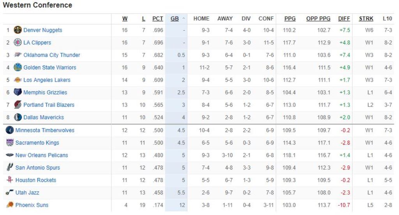Sort standings by W column
Viewport: 399px width, 215px height.
pyautogui.click(x=125, y=18)
